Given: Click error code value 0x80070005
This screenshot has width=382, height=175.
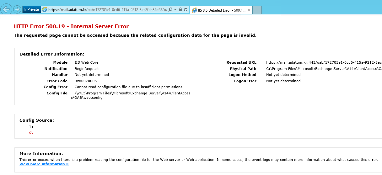Looking at the screenshot, I should point(86,81).
